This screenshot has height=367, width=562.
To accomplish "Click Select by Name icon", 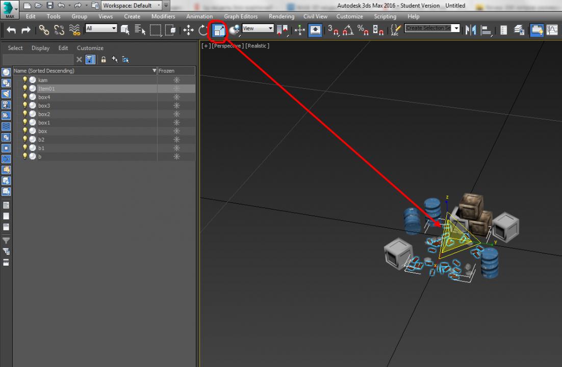I will click(140, 30).
